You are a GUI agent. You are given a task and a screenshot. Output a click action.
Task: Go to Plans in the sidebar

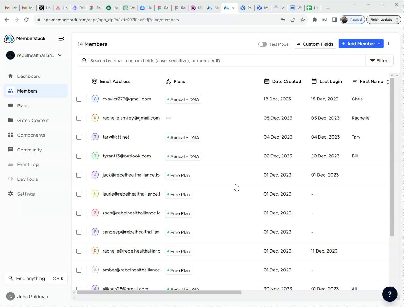point(23,105)
